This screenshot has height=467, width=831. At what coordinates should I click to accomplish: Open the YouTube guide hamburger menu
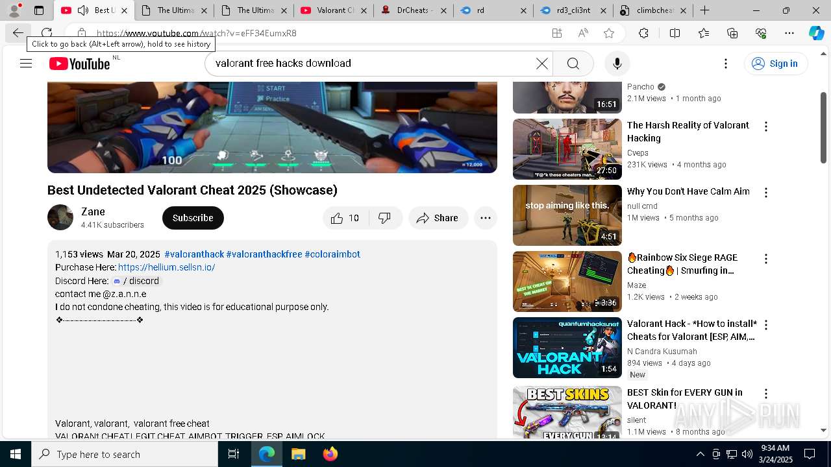point(26,64)
